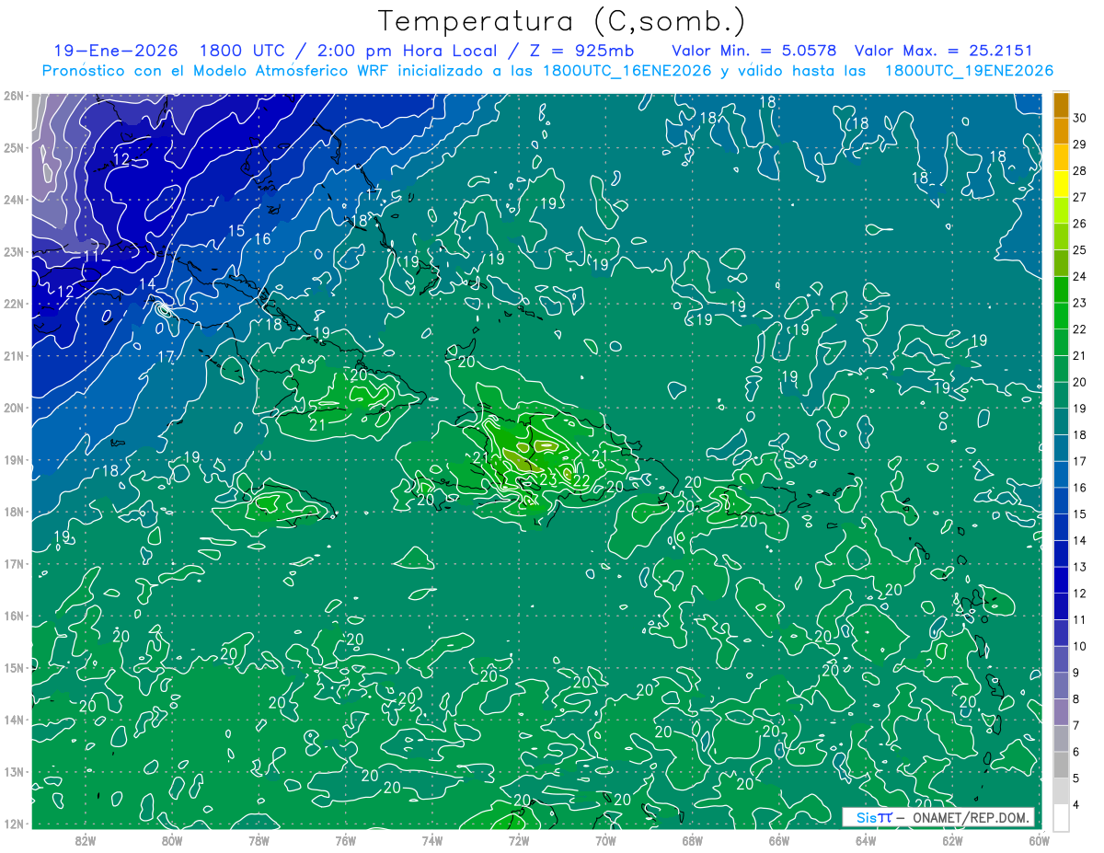Click the '18N' latitude axis label

point(13,512)
